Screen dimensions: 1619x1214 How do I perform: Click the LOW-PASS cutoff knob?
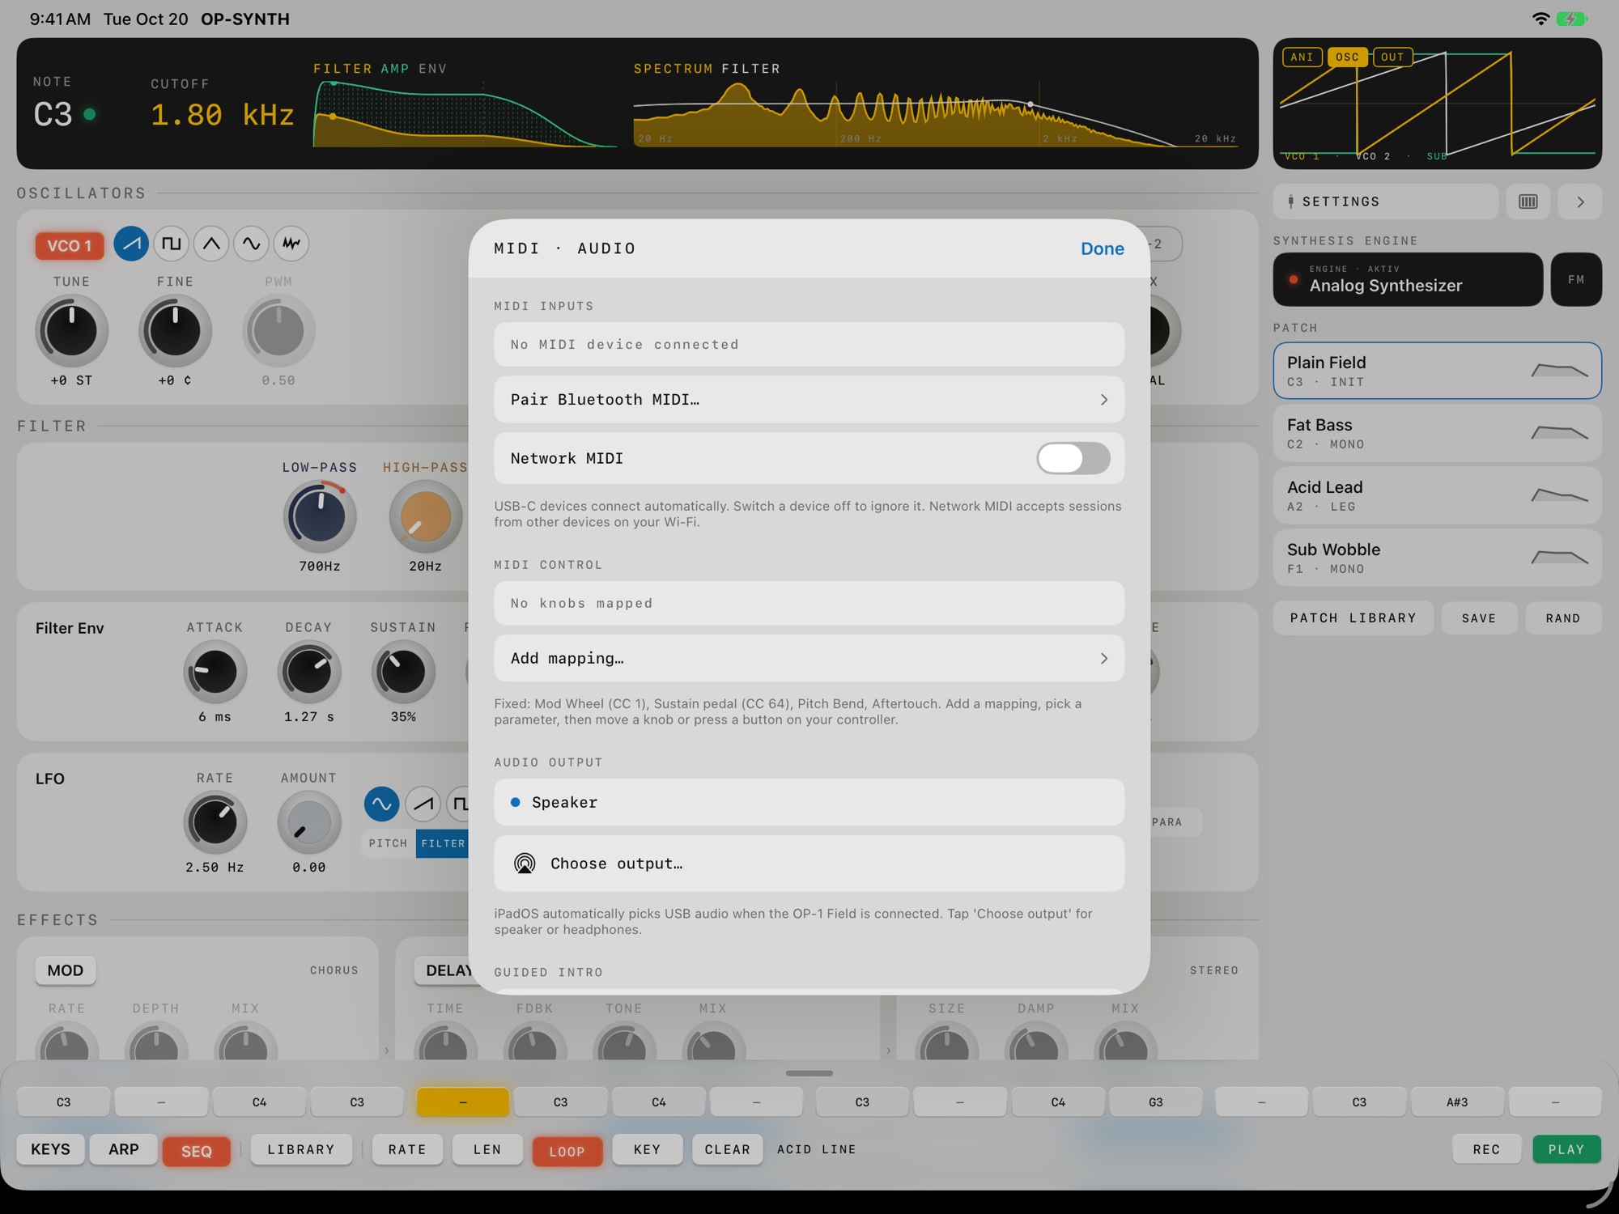tap(320, 516)
